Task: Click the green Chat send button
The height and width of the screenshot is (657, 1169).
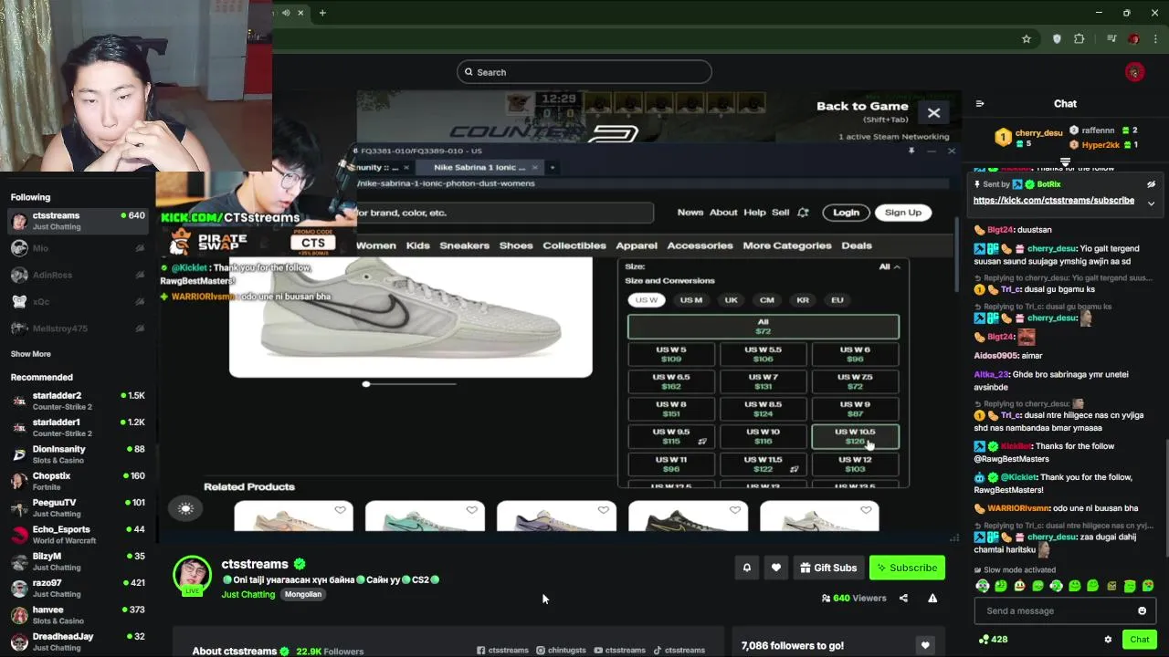Action: 1139,640
